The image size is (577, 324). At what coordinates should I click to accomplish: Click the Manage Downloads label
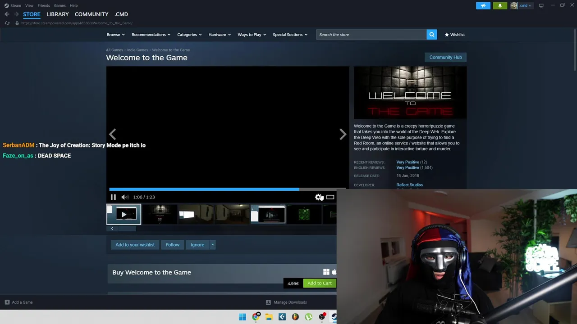290,302
